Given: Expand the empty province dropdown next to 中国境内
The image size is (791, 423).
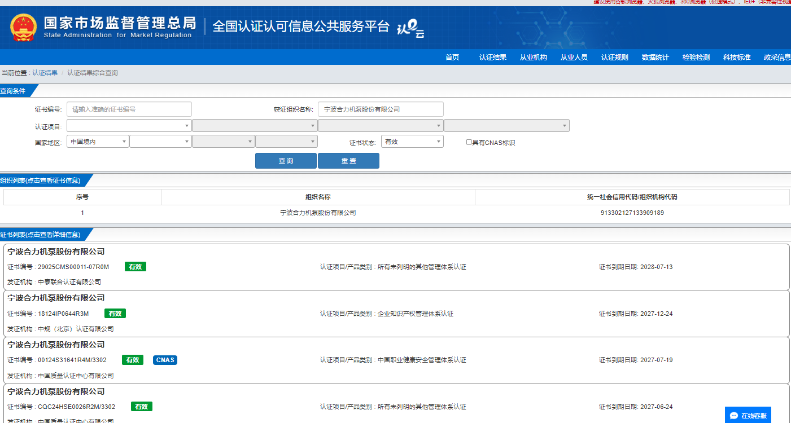Looking at the screenshot, I should click(161, 142).
